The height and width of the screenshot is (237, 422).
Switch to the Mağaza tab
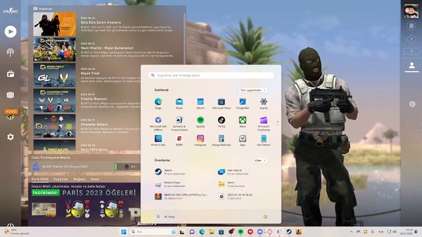(x=79, y=179)
